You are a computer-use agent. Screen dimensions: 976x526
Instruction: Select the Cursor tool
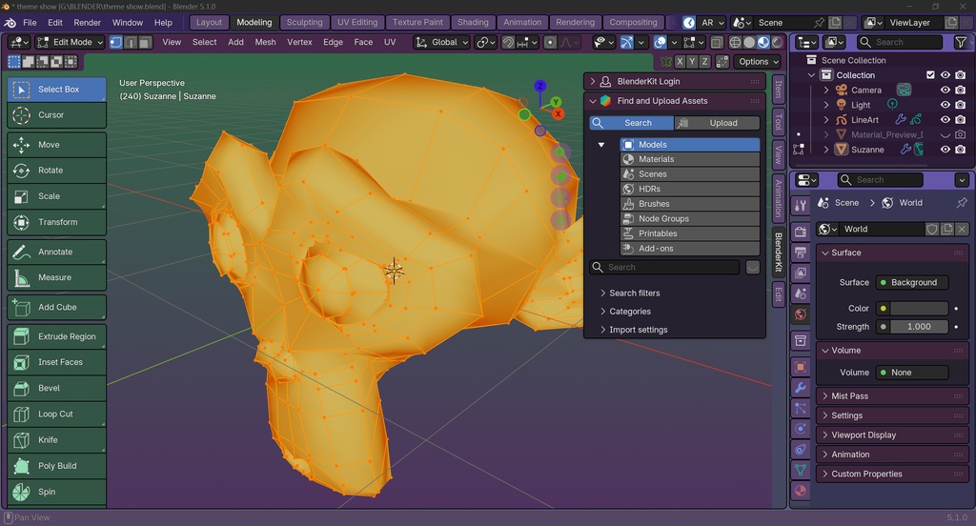point(56,115)
